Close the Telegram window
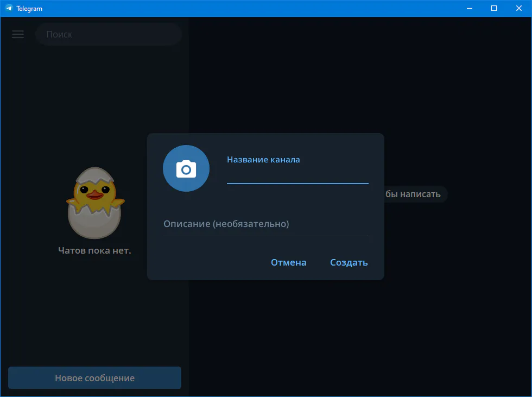Image resolution: width=532 pixels, height=397 pixels. [x=519, y=8]
